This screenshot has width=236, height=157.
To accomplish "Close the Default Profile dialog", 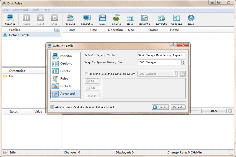I will [183, 45].
